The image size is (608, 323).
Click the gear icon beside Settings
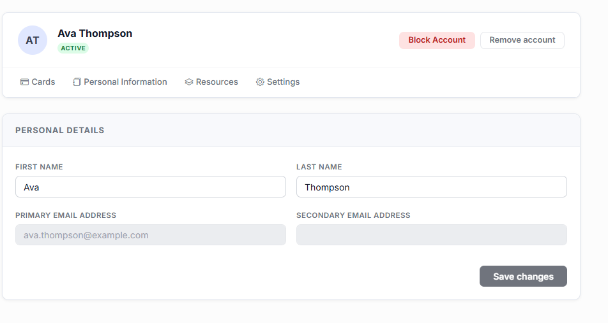(260, 82)
